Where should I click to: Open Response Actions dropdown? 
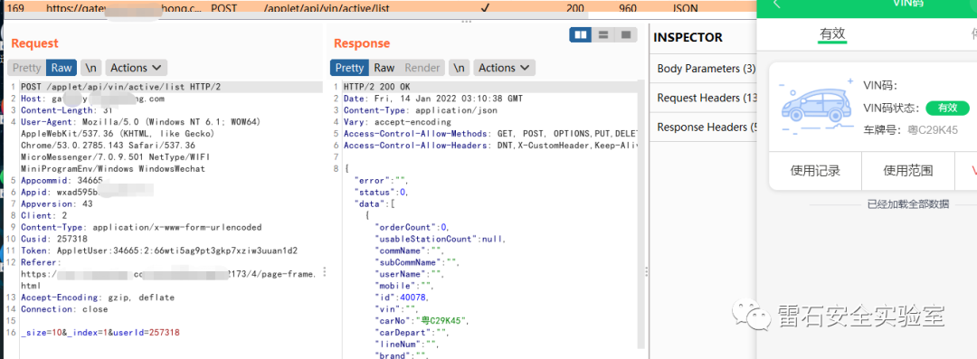(504, 68)
